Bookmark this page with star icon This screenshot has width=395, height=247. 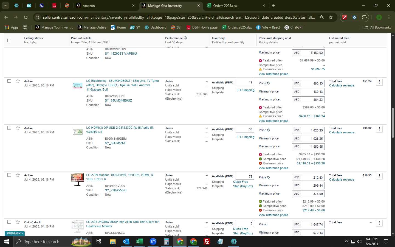click(331, 17)
